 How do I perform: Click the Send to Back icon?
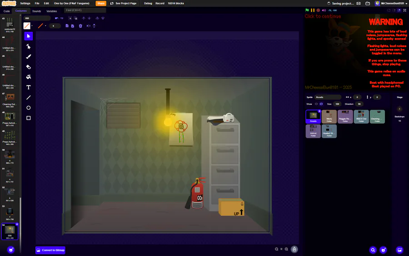[103, 18]
